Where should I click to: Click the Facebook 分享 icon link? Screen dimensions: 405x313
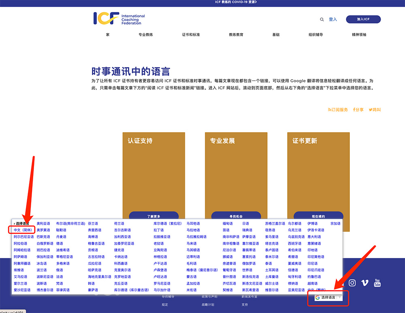click(358, 110)
